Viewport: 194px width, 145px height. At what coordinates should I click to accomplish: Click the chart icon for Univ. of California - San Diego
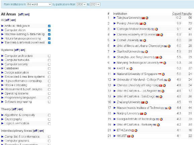tap(161, 97)
